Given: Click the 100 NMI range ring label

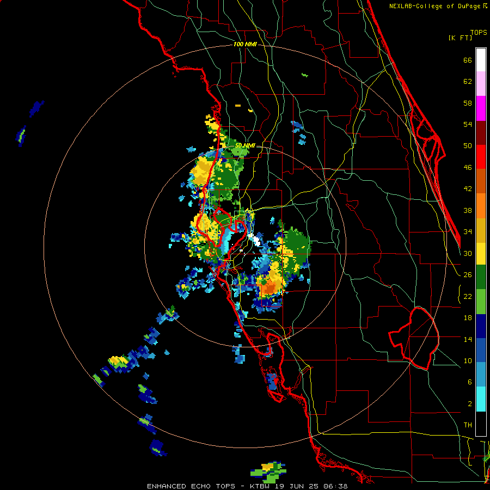Looking at the screenshot, I should click(245, 45).
